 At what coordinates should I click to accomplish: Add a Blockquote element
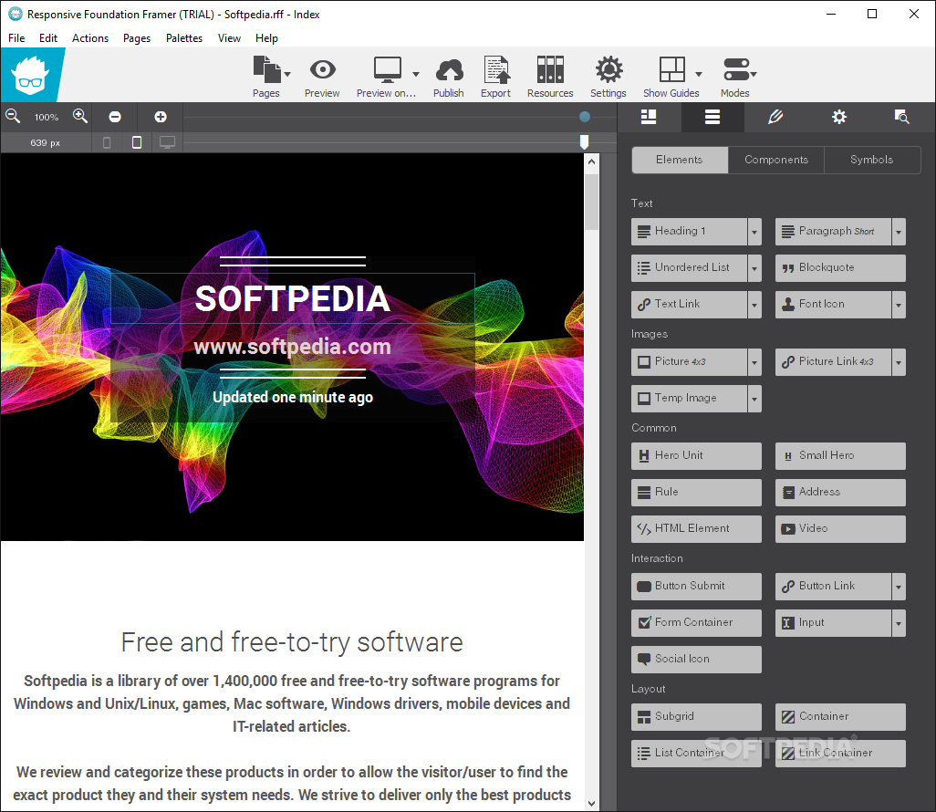click(x=840, y=268)
